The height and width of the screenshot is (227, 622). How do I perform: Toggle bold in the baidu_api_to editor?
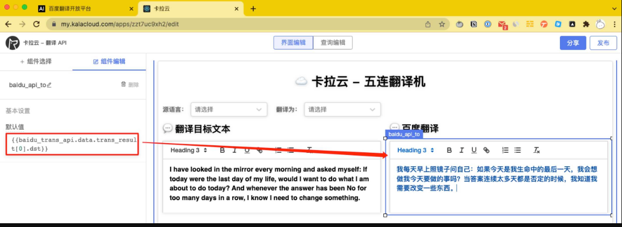click(449, 150)
